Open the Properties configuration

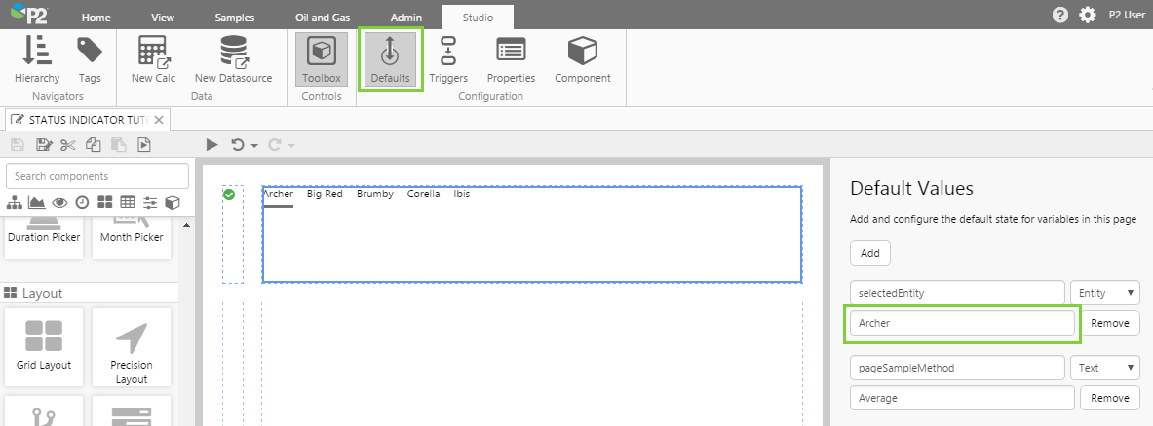click(511, 59)
